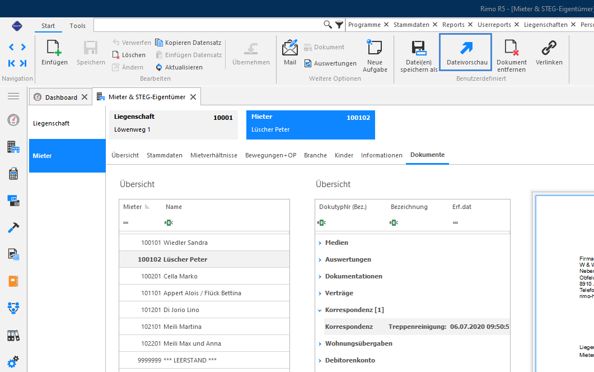The image size is (594, 372).
Task: Open the Stammdaten sub-tab
Action: tap(165, 155)
